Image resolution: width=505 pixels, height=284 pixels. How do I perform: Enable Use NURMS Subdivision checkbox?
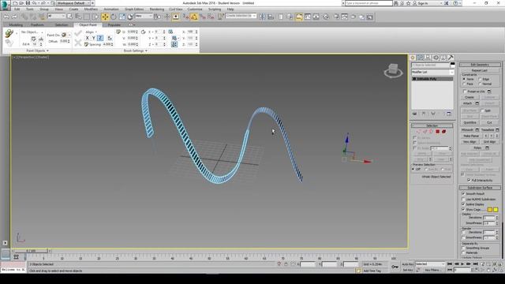click(463, 199)
